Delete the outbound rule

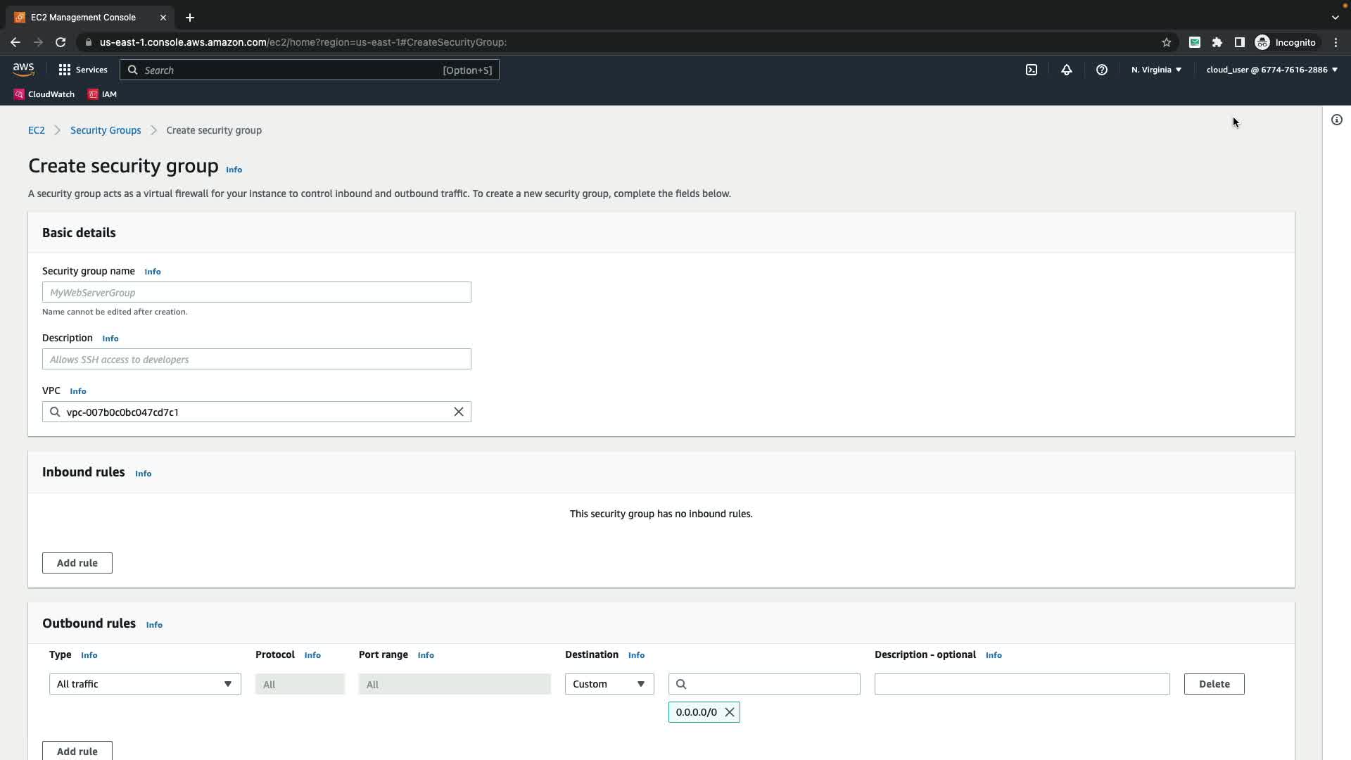[x=1214, y=684]
